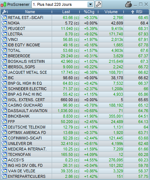Click RETAIL EST.-SICAFI RSI value 68.45
150x180 pixels.
click(x=143, y=18)
